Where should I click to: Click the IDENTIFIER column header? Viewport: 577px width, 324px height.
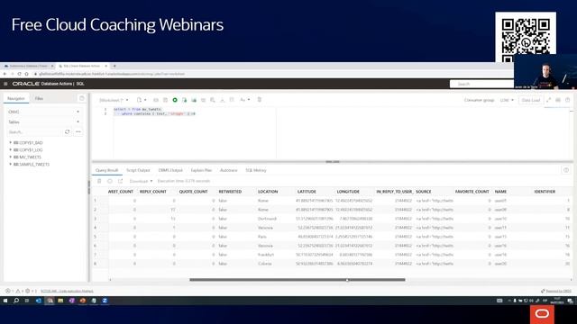pos(545,192)
